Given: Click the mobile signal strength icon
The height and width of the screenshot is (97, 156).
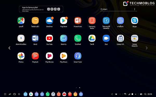Looking at the screenshot, I should [x=129, y=94].
